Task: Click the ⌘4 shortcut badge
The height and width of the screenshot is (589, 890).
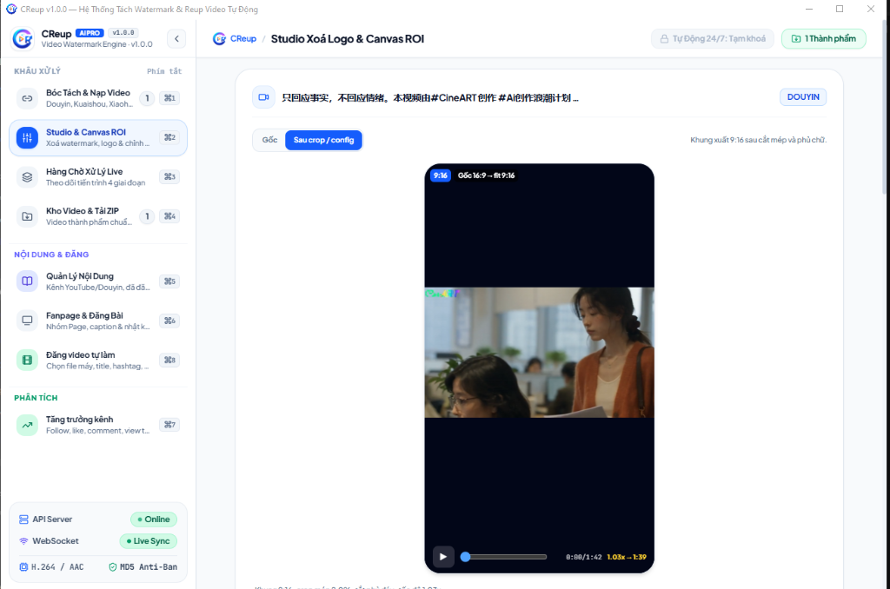Action: click(169, 216)
